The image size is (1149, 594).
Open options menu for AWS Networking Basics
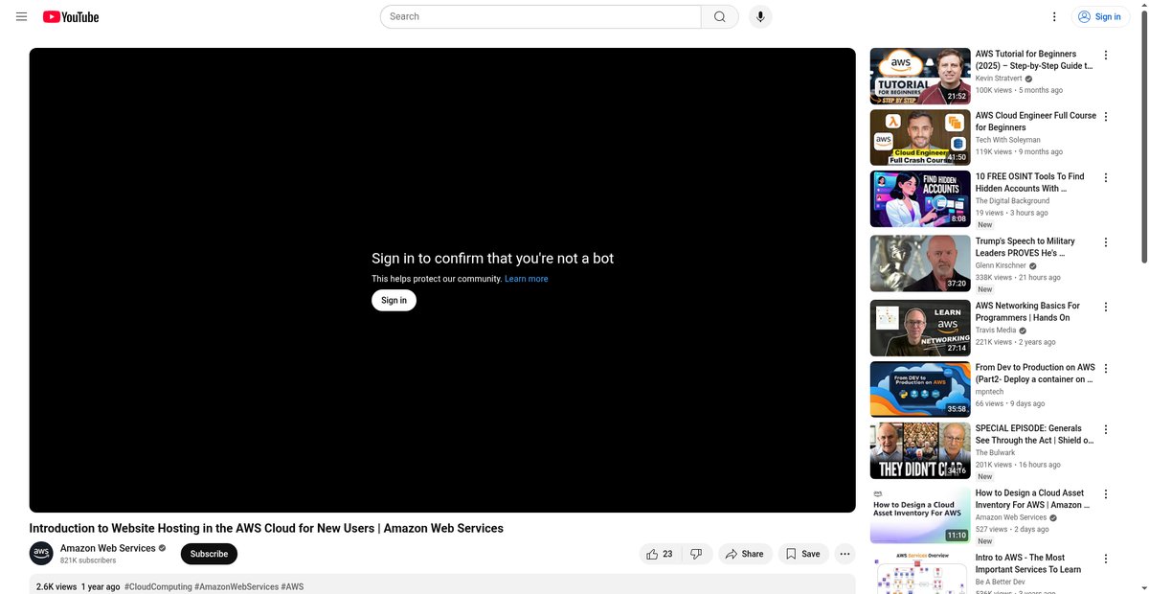1106,308
